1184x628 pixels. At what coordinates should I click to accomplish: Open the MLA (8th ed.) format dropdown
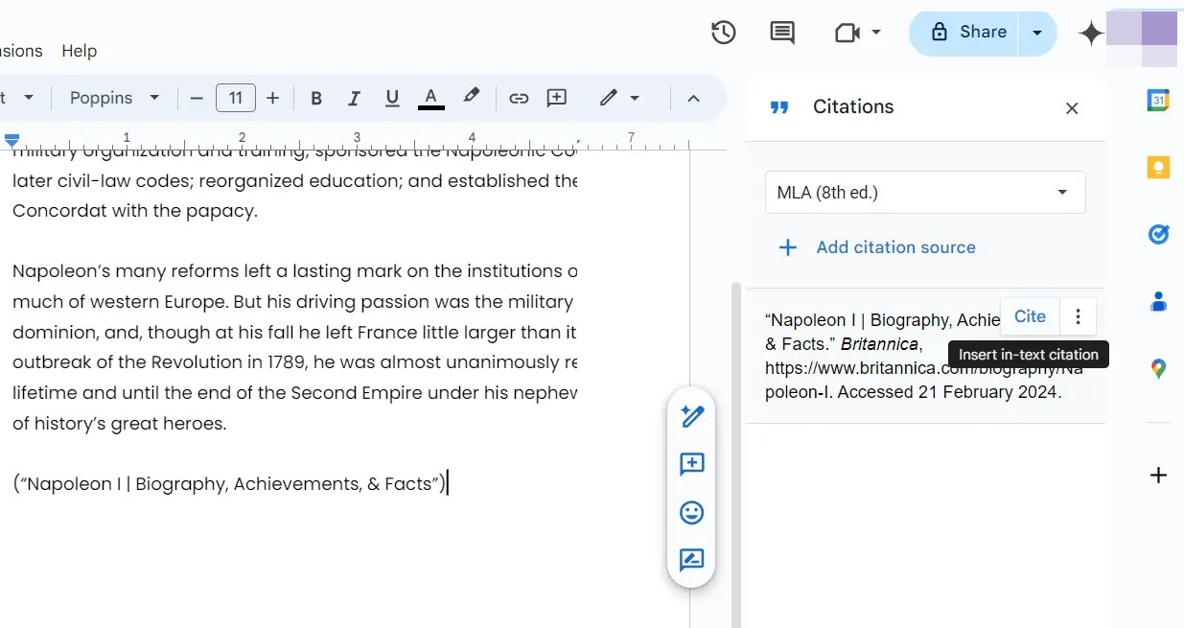(x=925, y=193)
